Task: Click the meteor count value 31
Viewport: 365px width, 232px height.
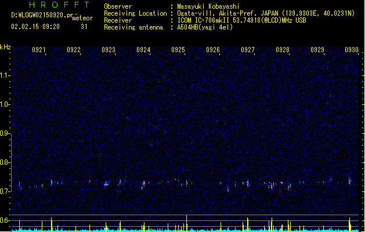Action: click(84, 27)
